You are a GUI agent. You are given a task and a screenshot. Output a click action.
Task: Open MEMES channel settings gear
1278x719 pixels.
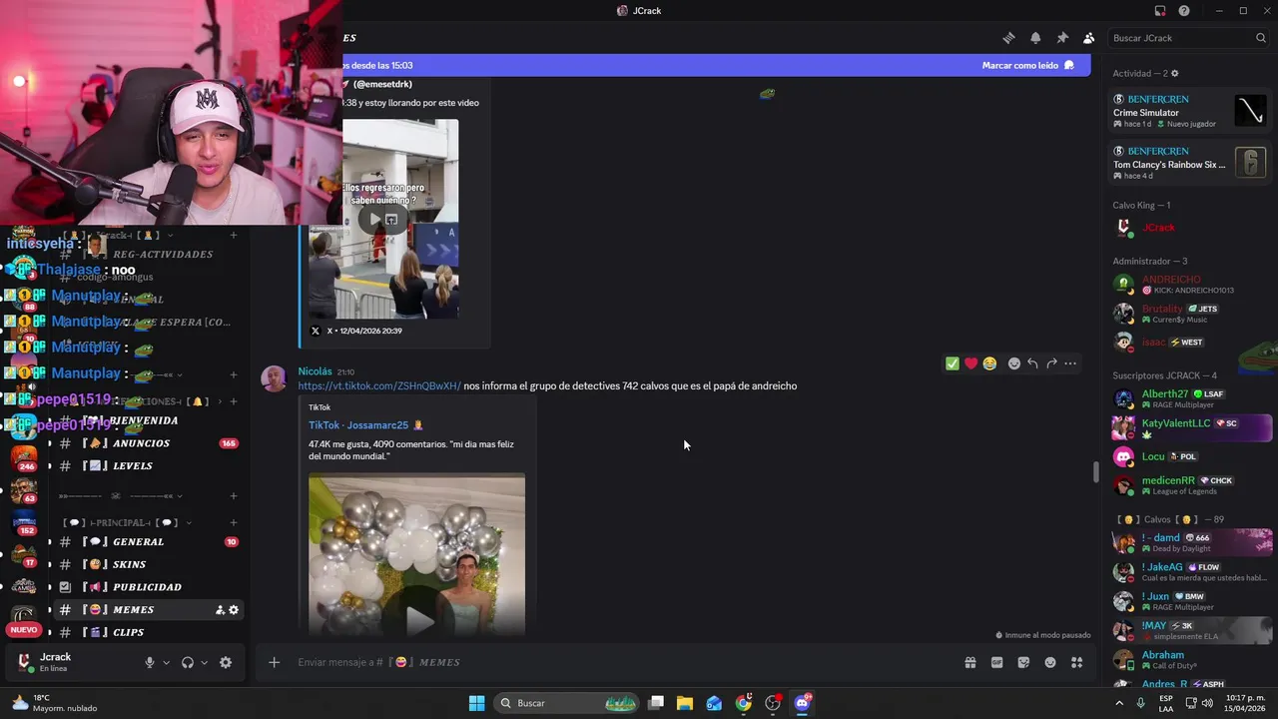pyautogui.click(x=234, y=610)
